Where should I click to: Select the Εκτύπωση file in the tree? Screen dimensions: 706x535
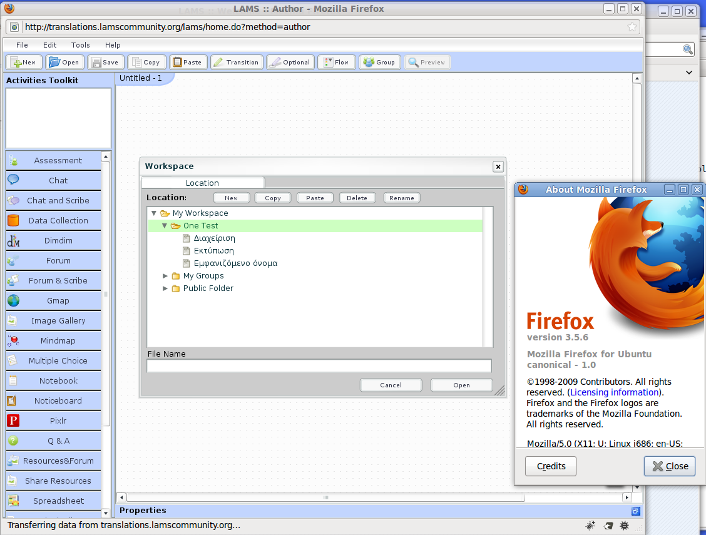pos(213,251)
